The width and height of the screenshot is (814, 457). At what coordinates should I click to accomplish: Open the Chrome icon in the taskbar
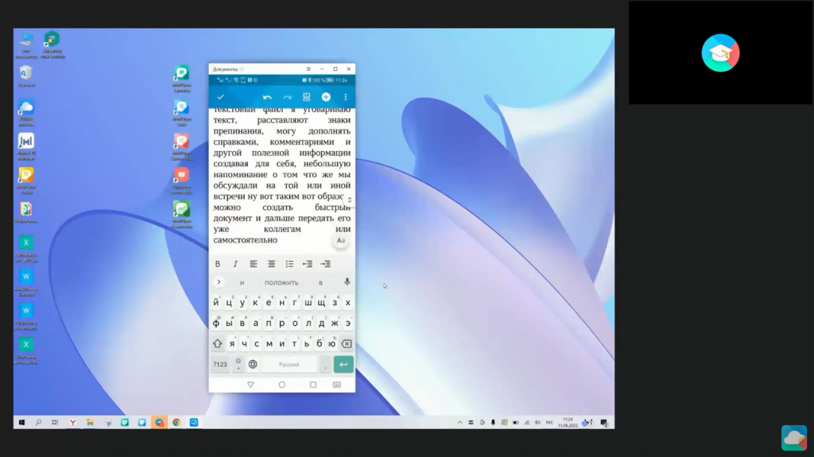(176, 423)
